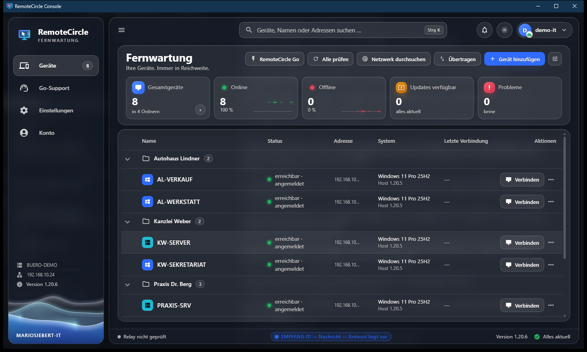Click the PRAXIS-SRV server icon
Screen dimensions: 587x352
coord(148,305)
